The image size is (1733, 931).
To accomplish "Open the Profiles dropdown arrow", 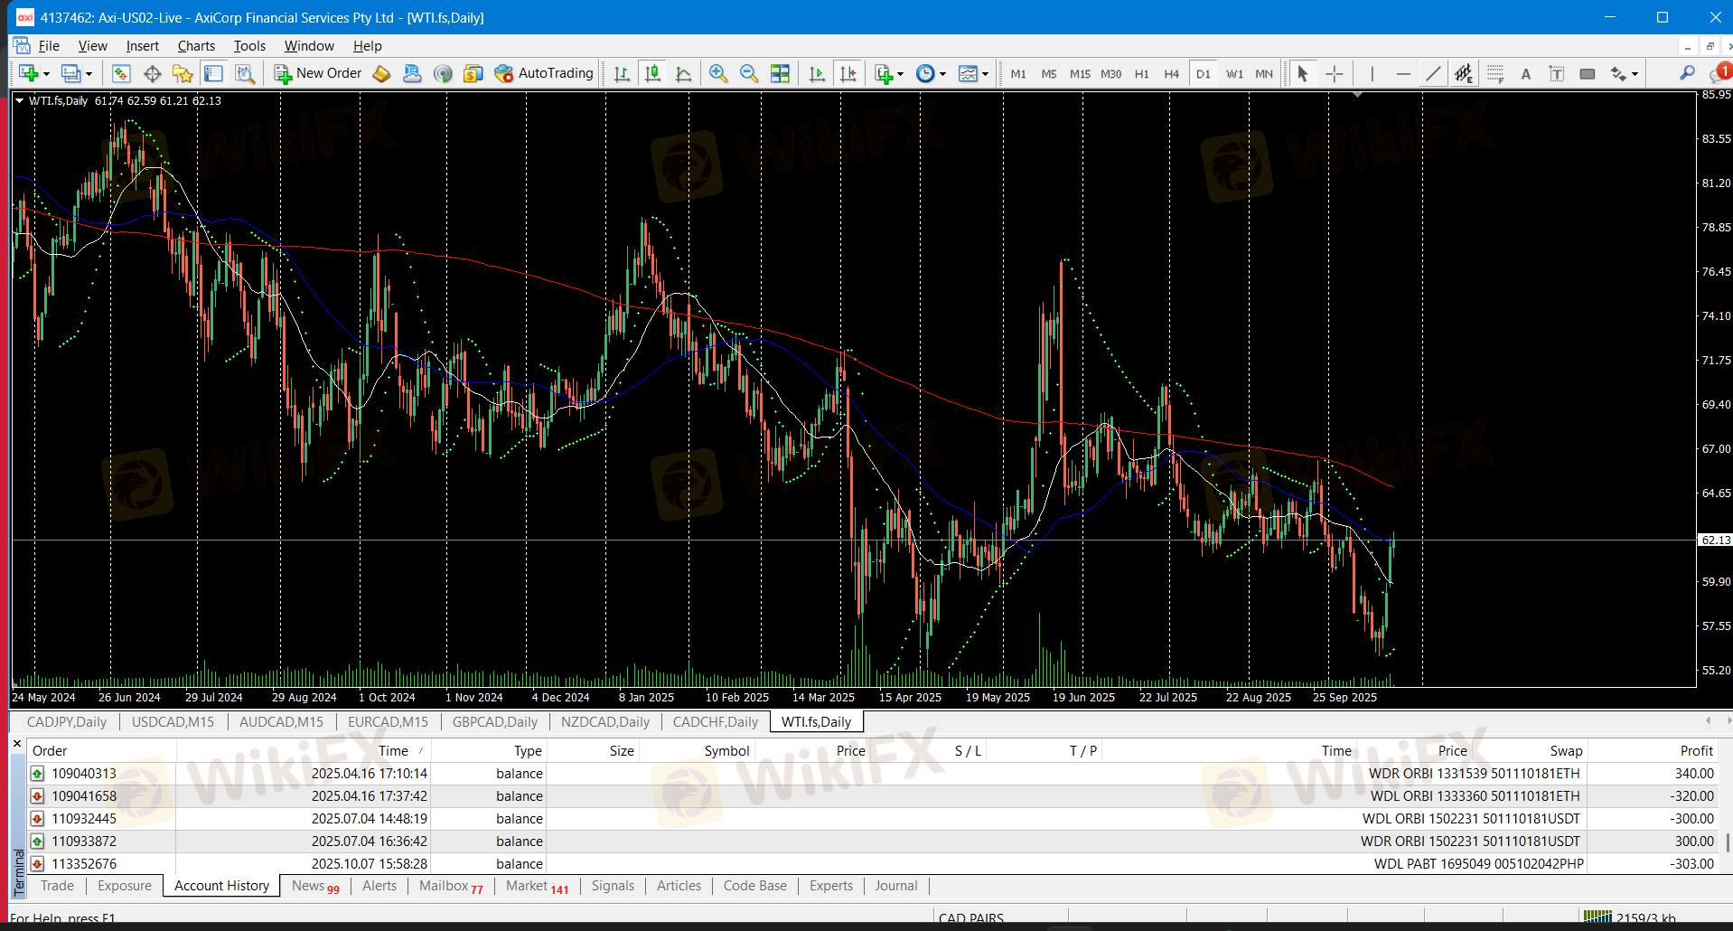I will [89, 75].
